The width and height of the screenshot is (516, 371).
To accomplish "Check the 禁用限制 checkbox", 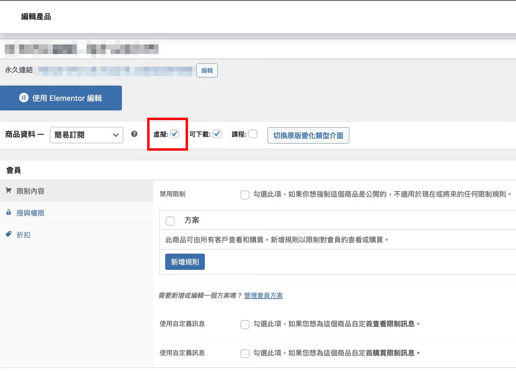I will 245,195.
